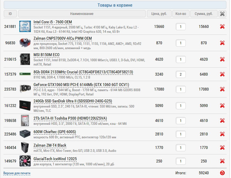Click quantity field for Toshiba P300
231x178 pixels.
point(181,120)
